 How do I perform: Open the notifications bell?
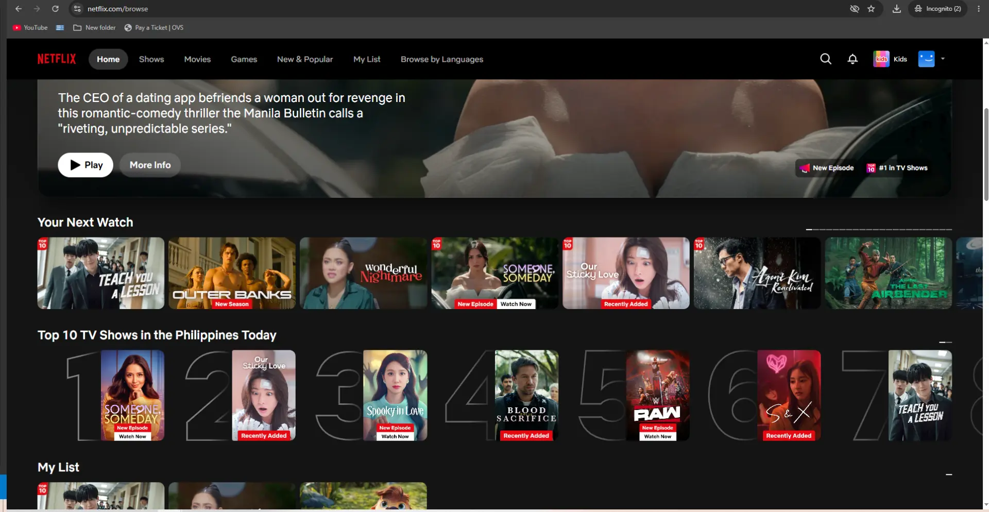852,59
